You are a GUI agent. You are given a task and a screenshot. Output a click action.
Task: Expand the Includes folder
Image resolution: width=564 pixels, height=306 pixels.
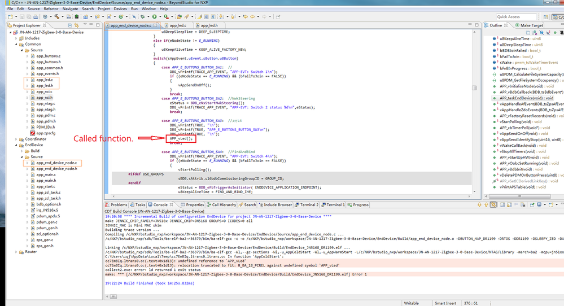tap(16, 38)
